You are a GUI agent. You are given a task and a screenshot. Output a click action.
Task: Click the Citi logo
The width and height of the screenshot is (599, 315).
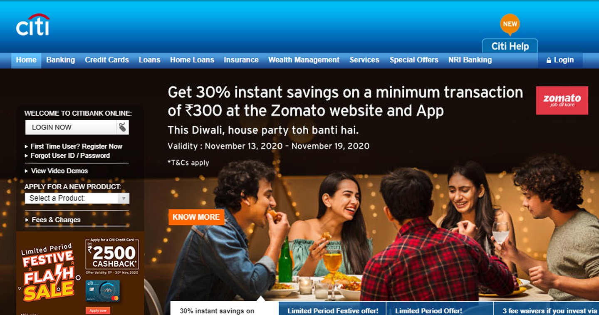click(33, 25)
